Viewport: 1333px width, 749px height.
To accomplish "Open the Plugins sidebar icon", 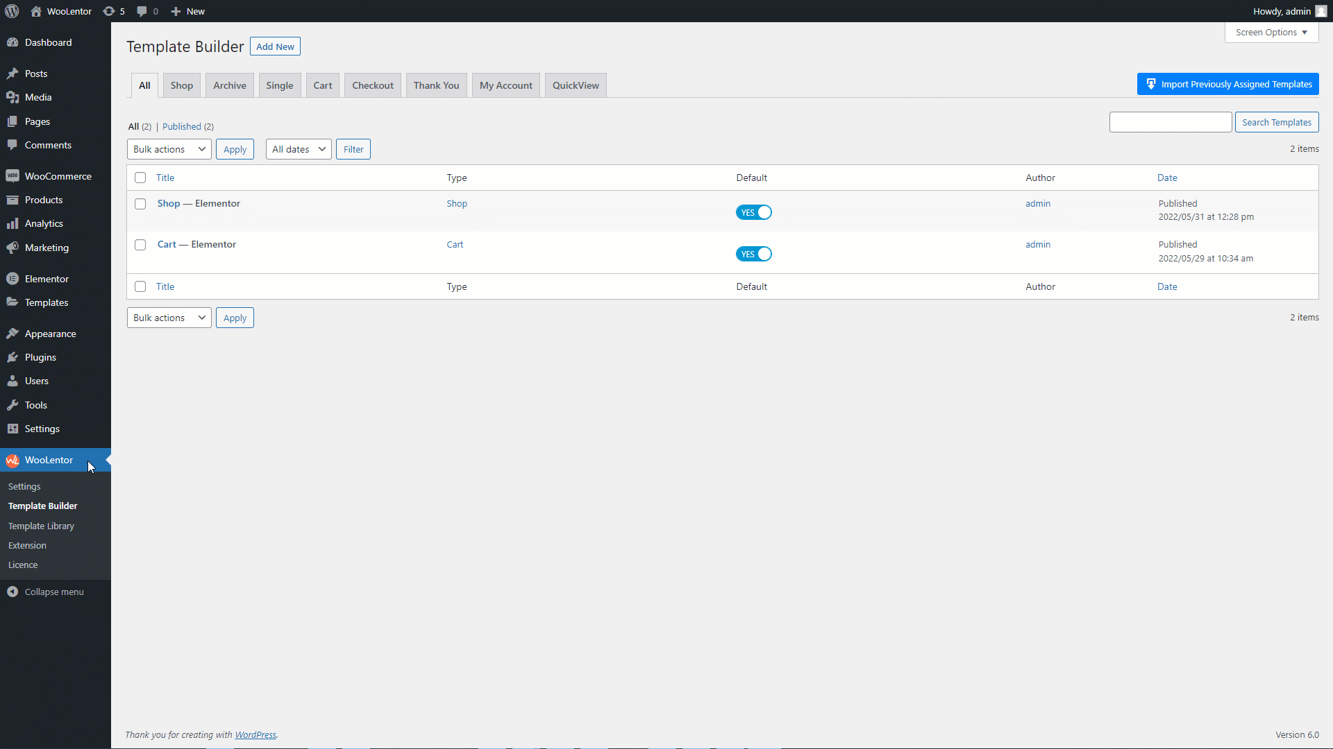I will 13,356.
